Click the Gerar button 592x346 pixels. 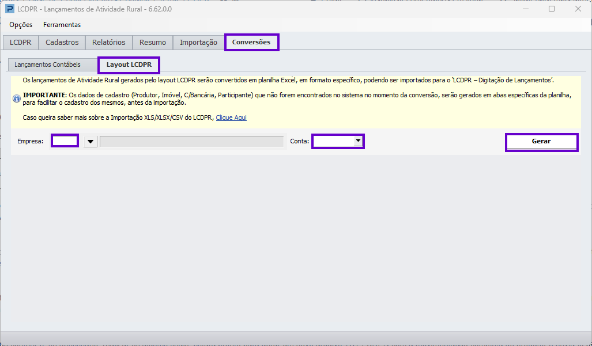pyautogui.click(x=541, y=142)
